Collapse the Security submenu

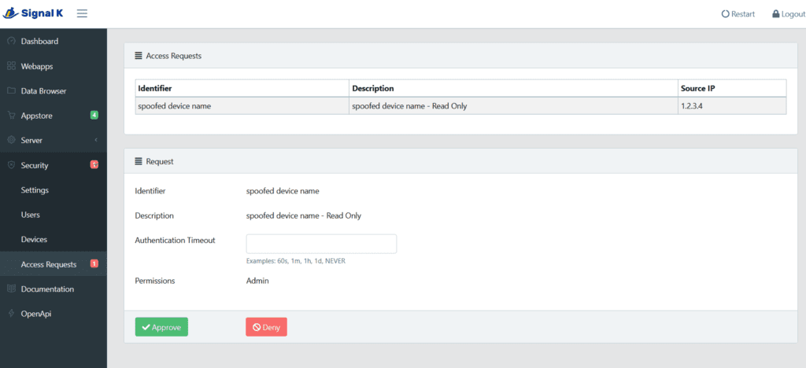(54, 165)
